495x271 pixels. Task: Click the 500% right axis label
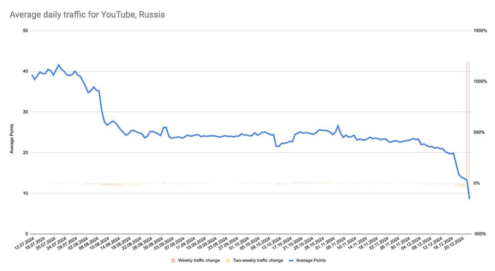point(480,132)
